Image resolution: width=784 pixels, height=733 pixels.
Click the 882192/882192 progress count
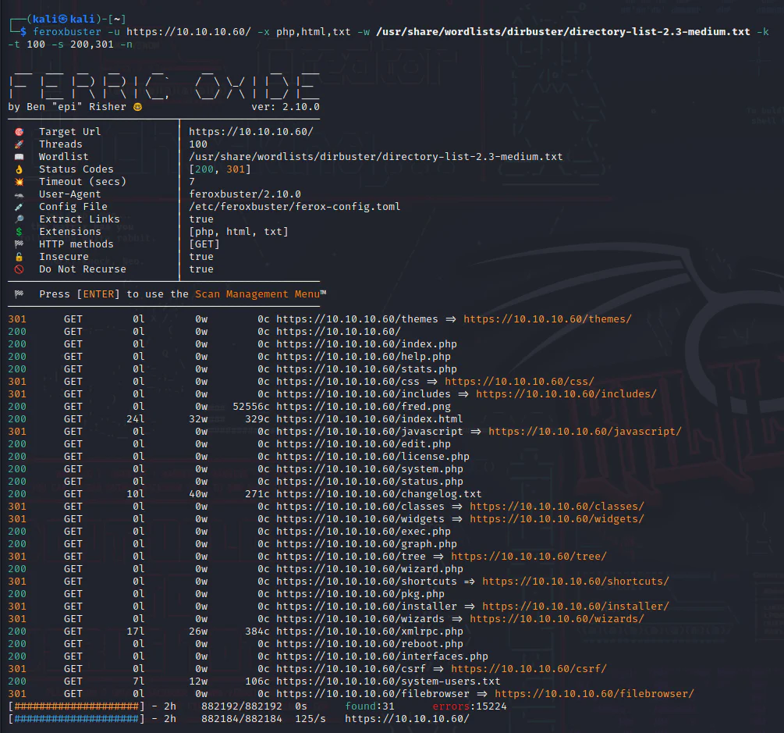coord(242,706)
